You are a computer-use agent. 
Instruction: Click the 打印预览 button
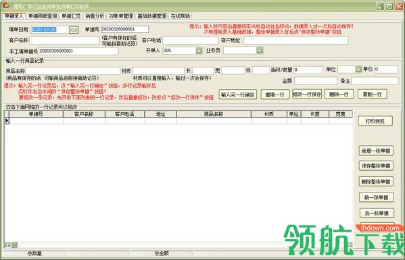pos(375,122)
